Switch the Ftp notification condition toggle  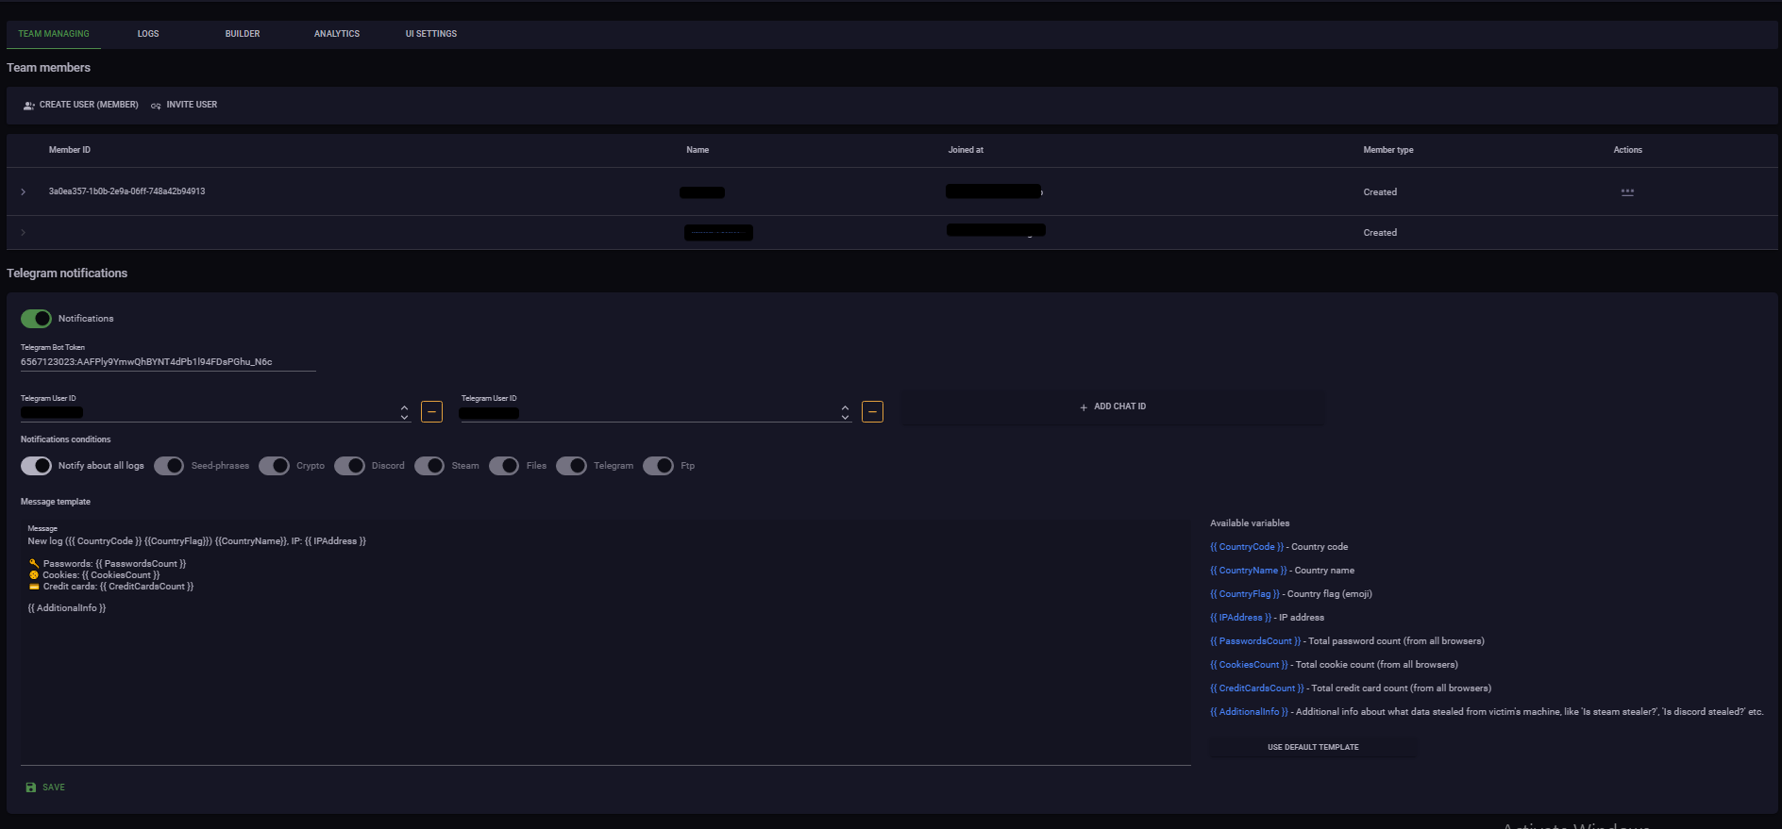[658, 466]
